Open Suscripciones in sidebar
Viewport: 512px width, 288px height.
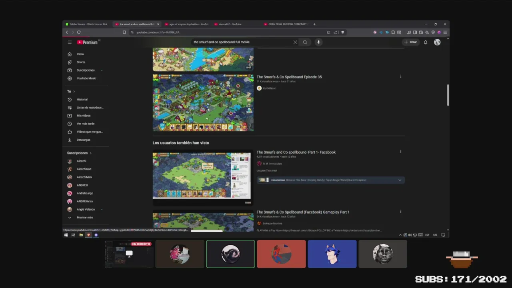click(85, 70)
